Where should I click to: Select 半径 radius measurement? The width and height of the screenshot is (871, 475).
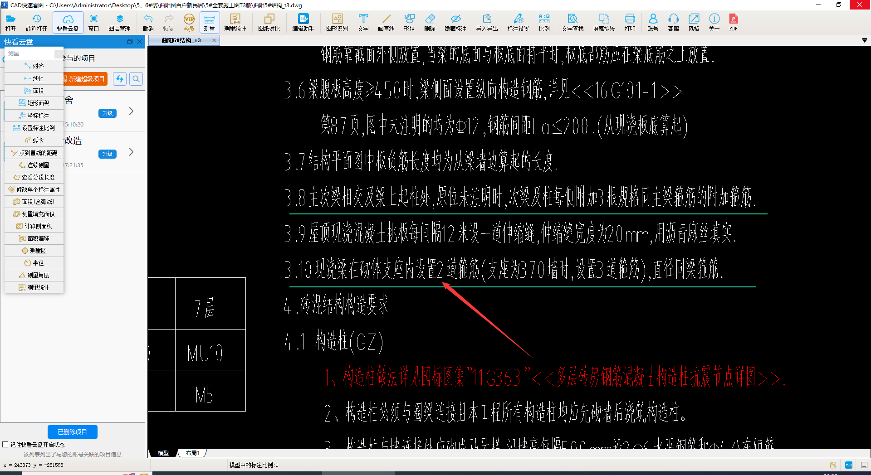coord(34,263)
